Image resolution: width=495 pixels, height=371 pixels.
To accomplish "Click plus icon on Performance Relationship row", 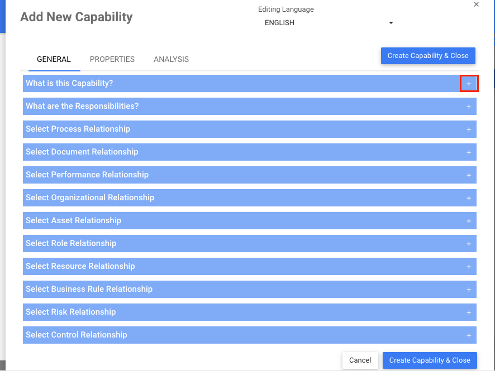I will click(469, 175).
